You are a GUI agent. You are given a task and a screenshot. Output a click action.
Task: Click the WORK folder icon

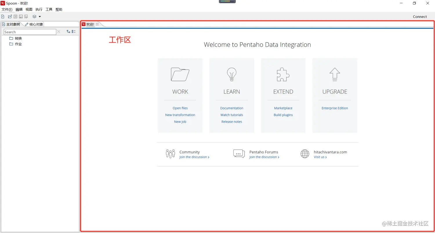180,74
